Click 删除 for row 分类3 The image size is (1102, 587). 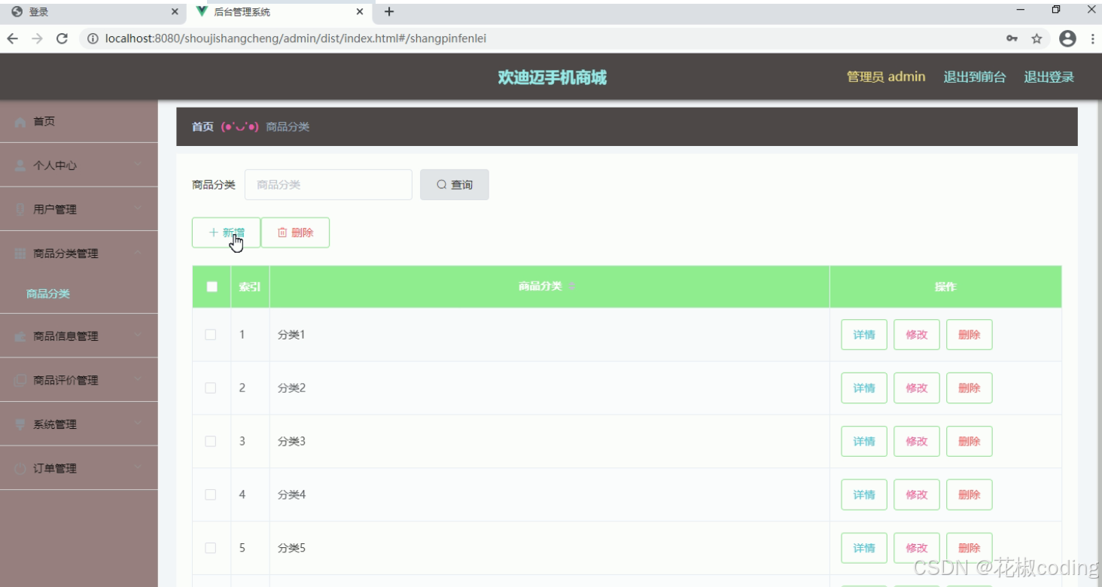pyautogui.click(x=970, y=442)
